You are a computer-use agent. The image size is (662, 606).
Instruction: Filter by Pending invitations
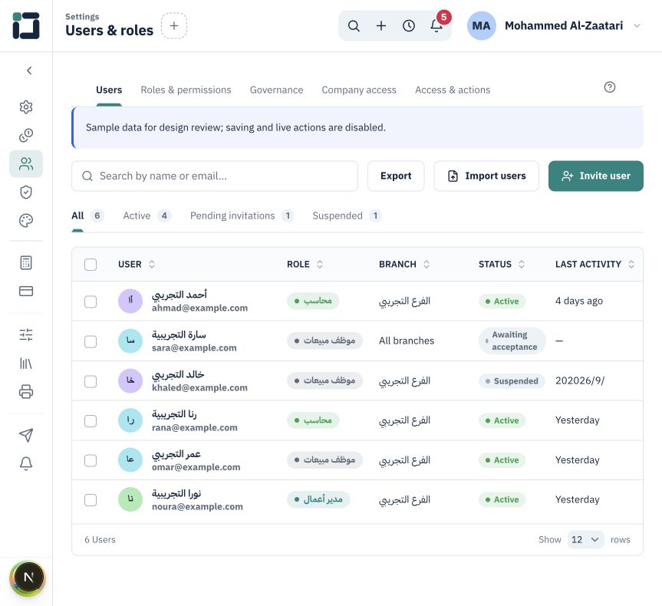(242, 216)
